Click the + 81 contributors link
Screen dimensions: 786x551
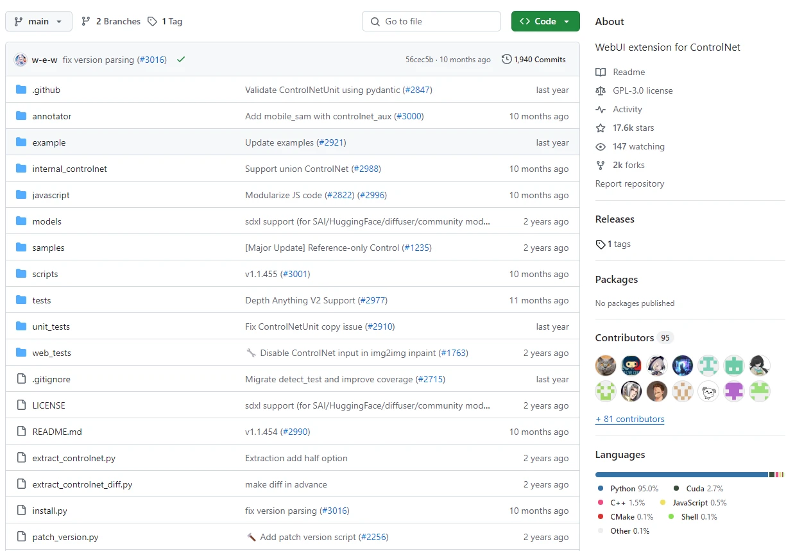pos(629,419)
